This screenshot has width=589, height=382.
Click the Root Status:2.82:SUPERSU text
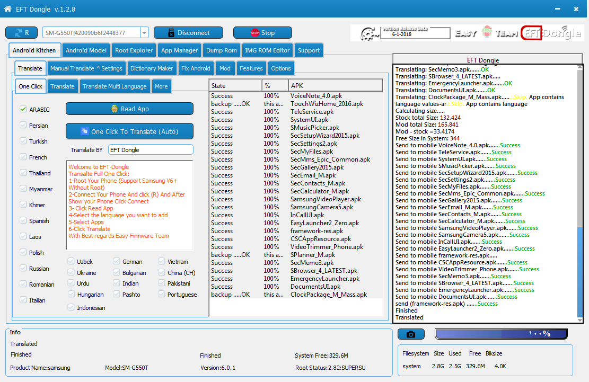(330, 368)
